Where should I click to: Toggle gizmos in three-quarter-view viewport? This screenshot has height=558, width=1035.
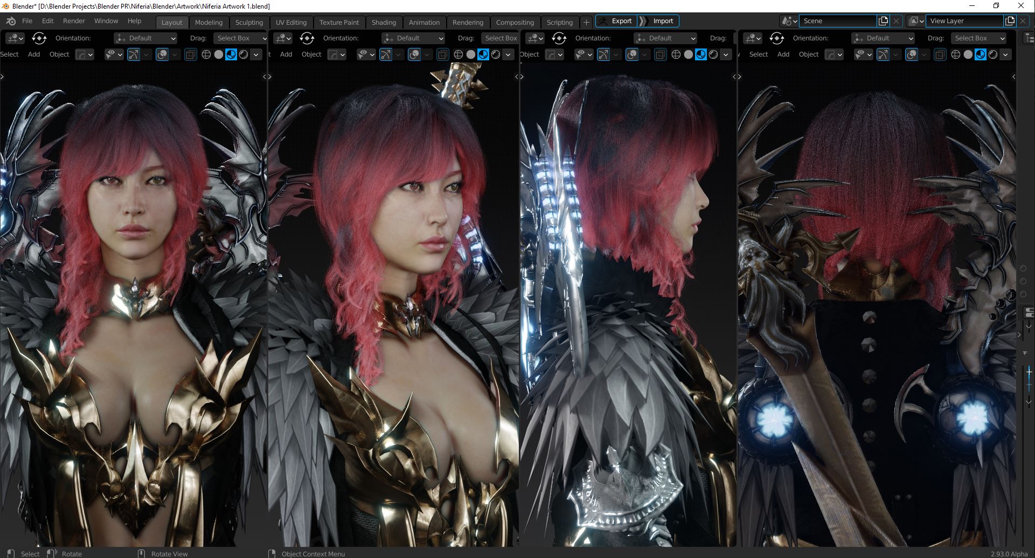[386, 54]
